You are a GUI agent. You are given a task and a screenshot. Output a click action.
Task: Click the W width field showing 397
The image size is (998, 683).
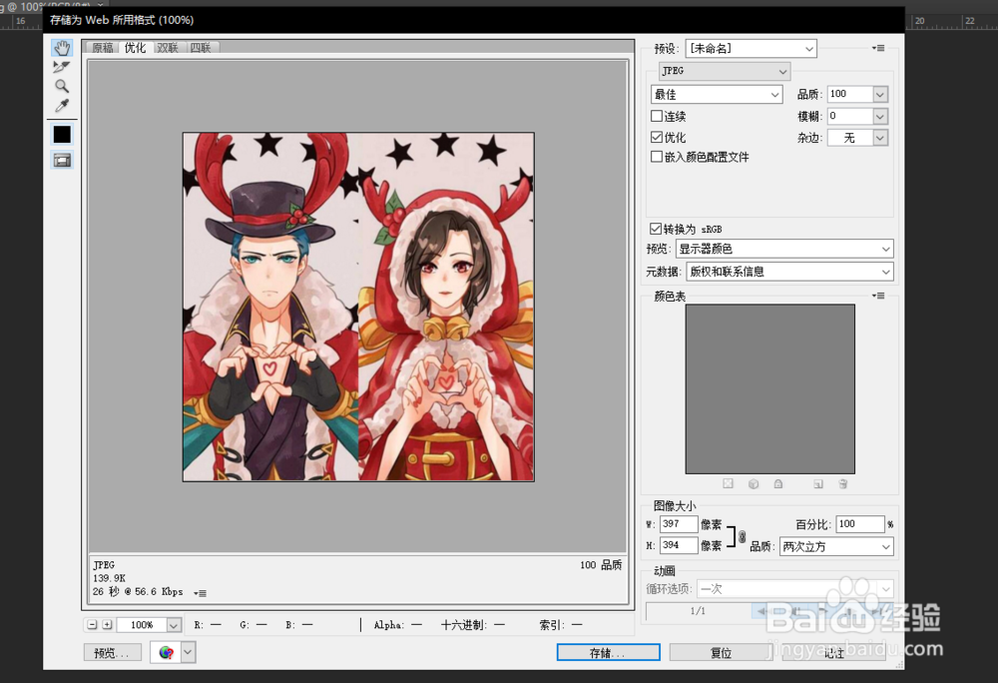[679, 524]
